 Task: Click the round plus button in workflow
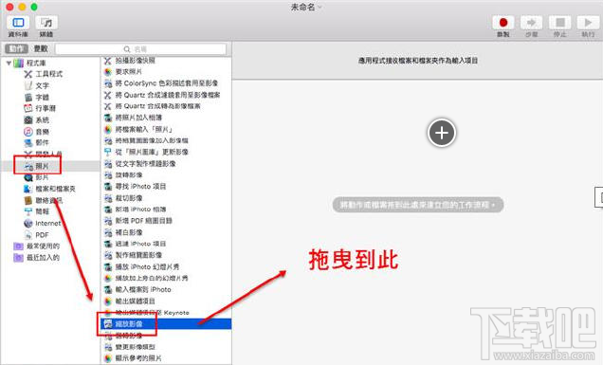(442, 133)
